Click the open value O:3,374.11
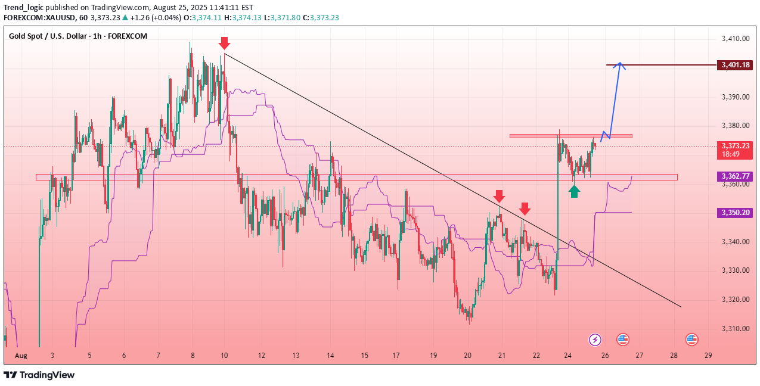This screenshot has height=386, width=760. [203, 17]
